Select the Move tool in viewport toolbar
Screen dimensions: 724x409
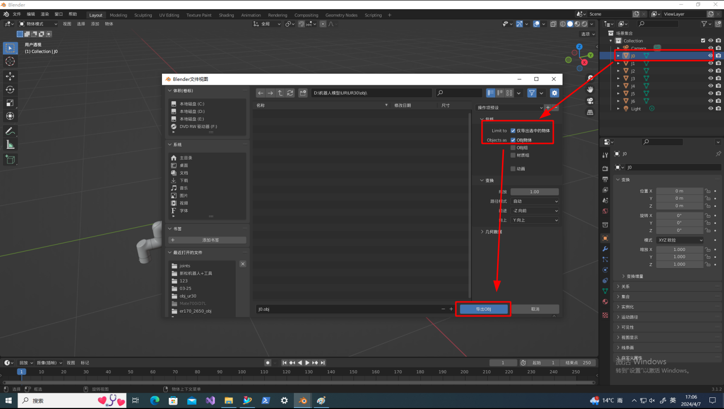[10, 76]
